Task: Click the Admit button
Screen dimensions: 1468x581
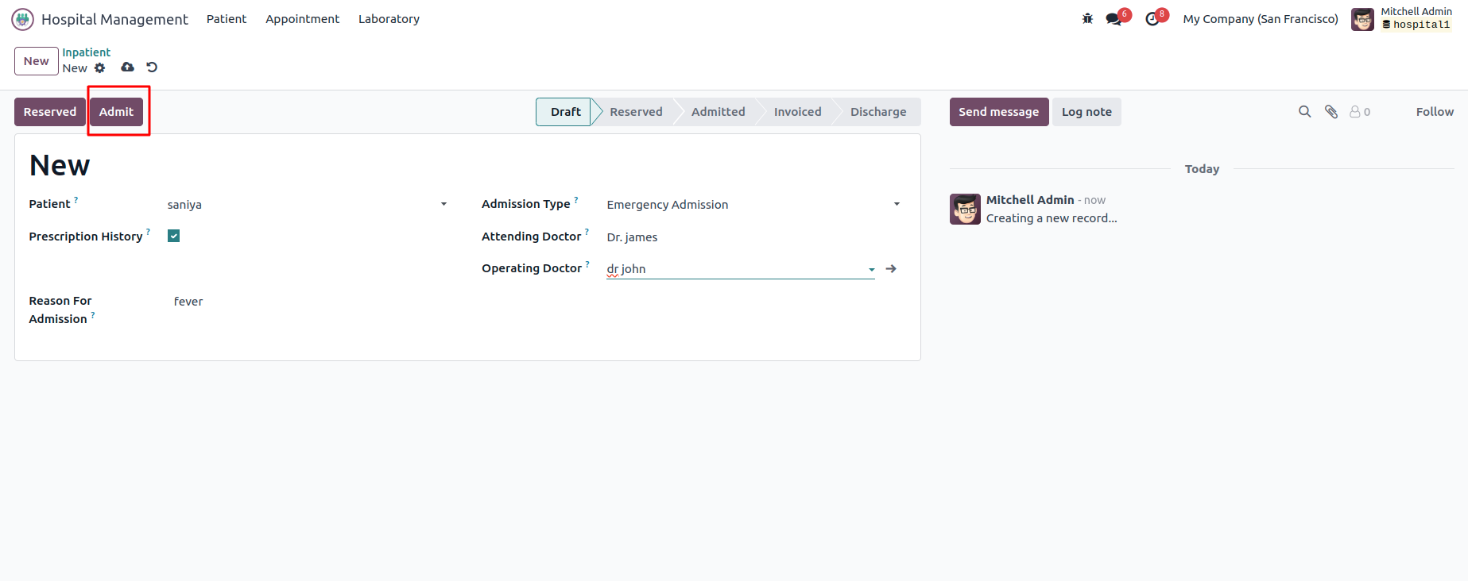Action: click(x=116, y=112)
